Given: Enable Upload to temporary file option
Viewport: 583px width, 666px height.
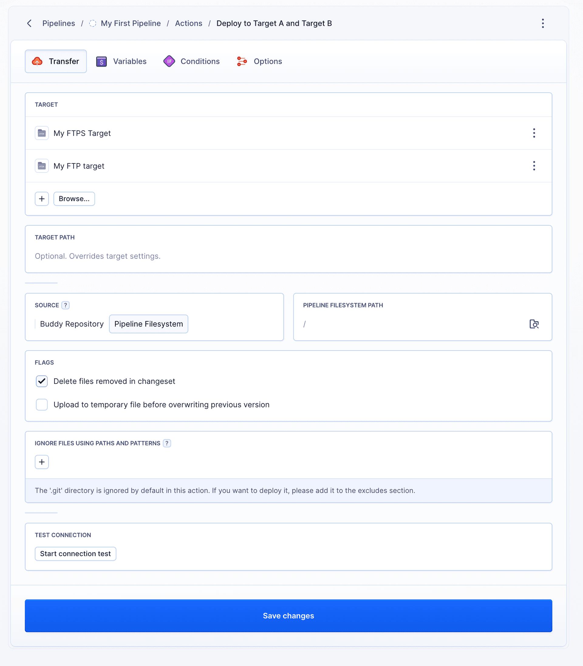Looking at the screenshot, I should coord(42,405).
